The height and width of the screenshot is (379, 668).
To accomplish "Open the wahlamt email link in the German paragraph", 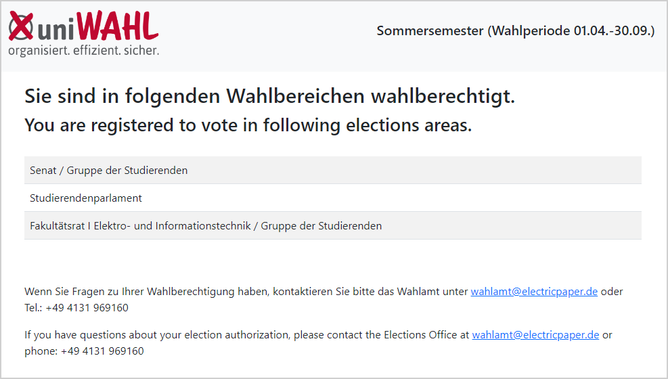I will coord(534,292).
